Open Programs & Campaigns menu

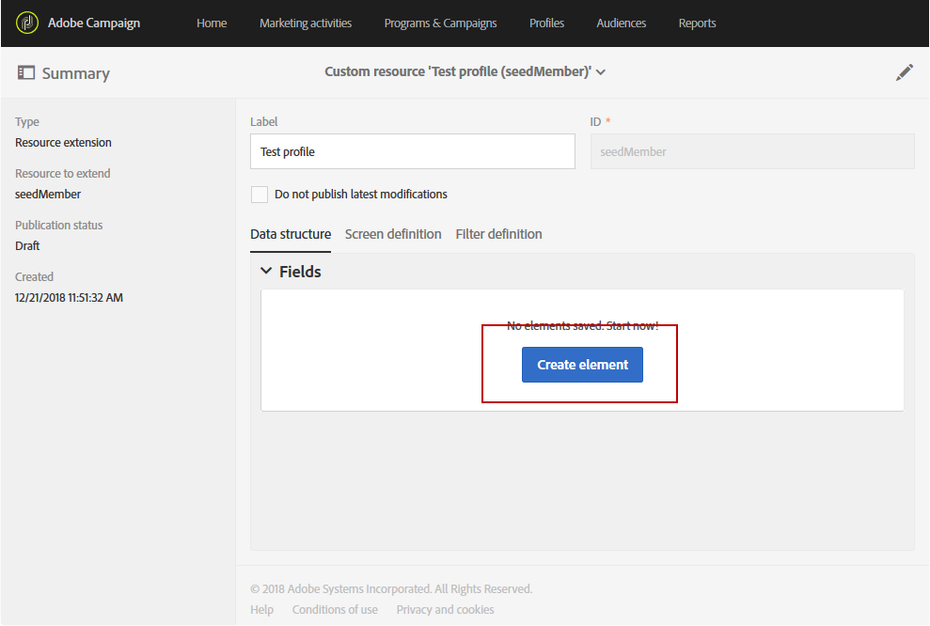(x=441, y=23)
